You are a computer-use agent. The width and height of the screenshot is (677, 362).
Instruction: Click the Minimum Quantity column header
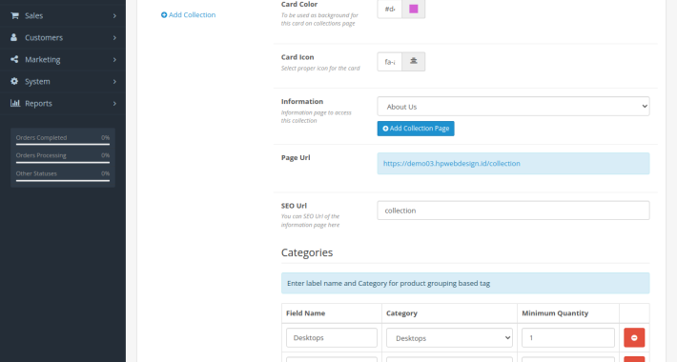555,313
